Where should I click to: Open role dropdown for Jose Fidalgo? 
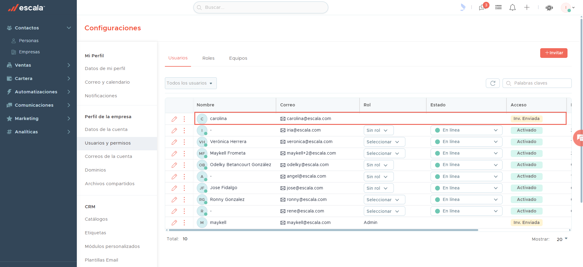point(379,188)
